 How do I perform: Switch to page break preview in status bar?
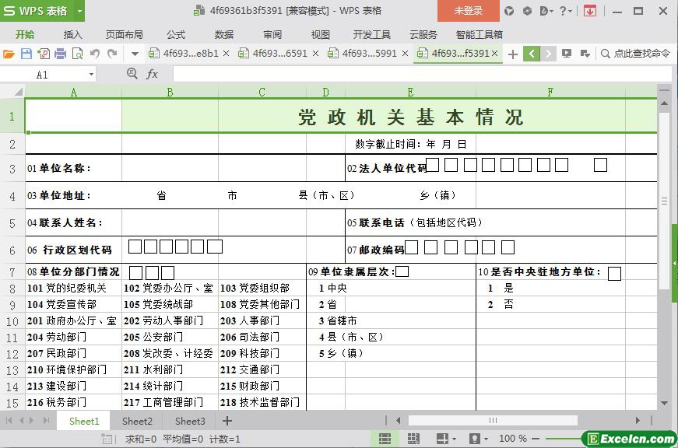pyautogui.click(x=413, y=439)
